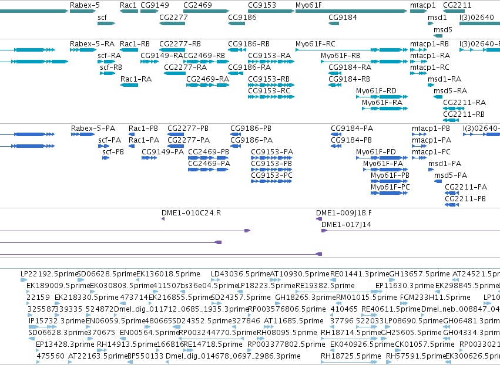Click the RP003244770.5prime EST
500x365 pixels.
pos(211,339)
